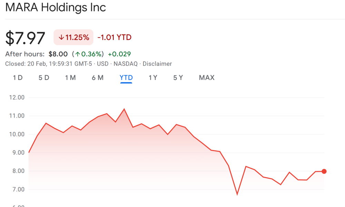This screenshot has width=345, height=207.
Task: Click the red down arrow in percentage badge
Action: [x=61, y=37]
